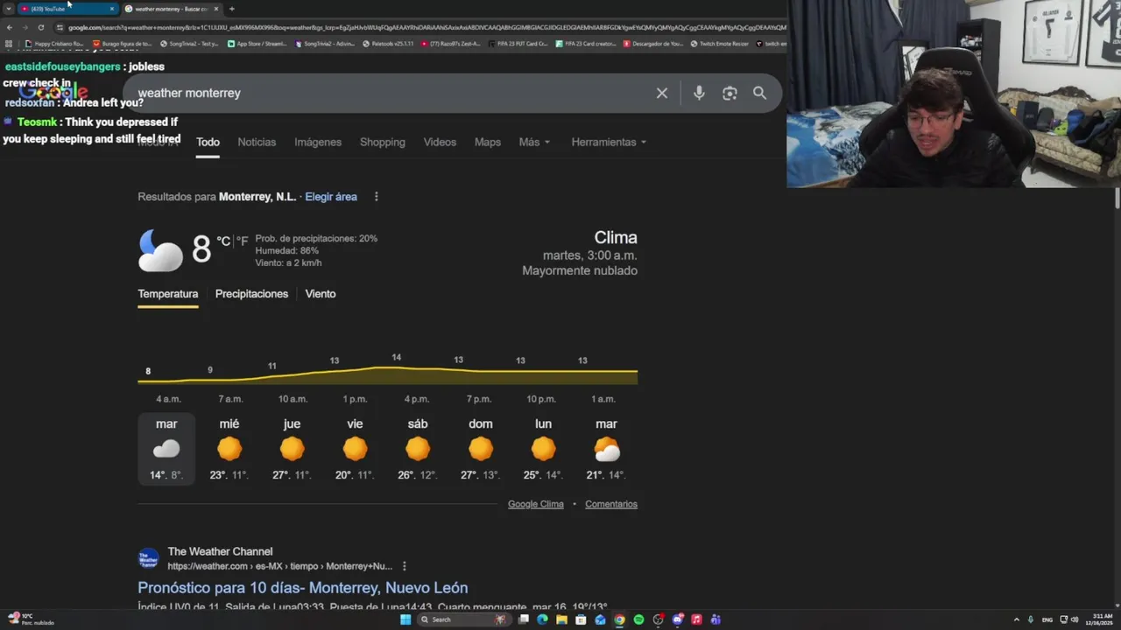Open Google Chrome taskbar icon
The width and height of the screenshot is (1121, 630).
coord(619,619)
